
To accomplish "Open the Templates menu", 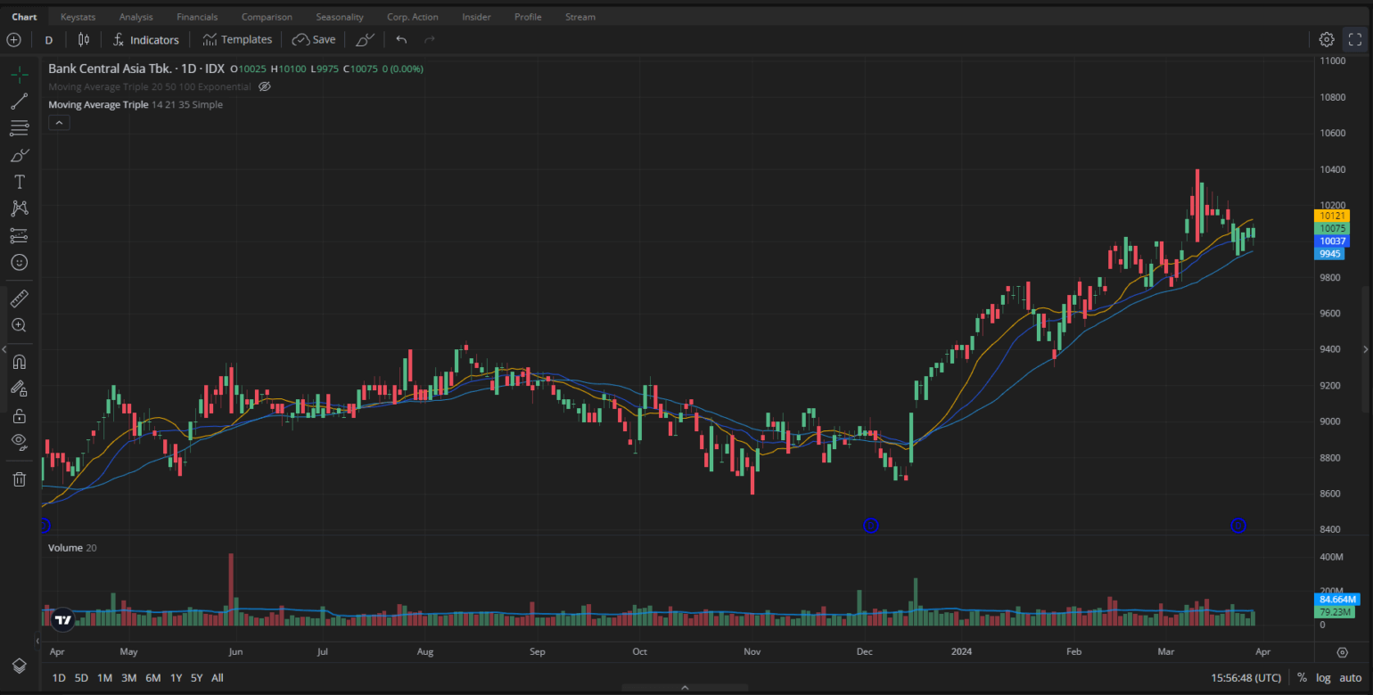I will (236, 39).
